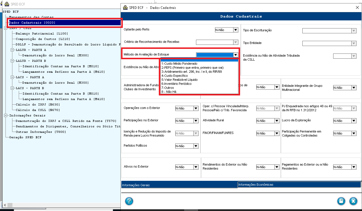The image size is (362, 211).
Task: Open Atividade Tributada da CSLL dropdown
Action: [354, 56]
